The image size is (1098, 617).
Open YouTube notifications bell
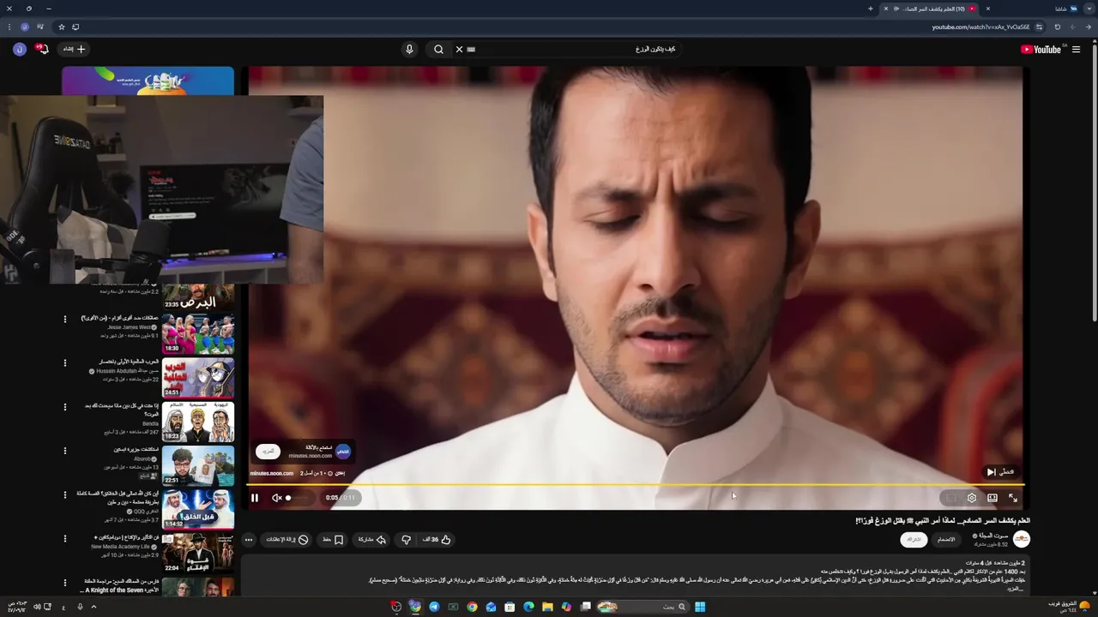click(42, 49)
